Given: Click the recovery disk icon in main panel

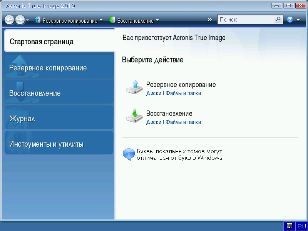Looking at the screenshot, I should (x=134, y=116).
